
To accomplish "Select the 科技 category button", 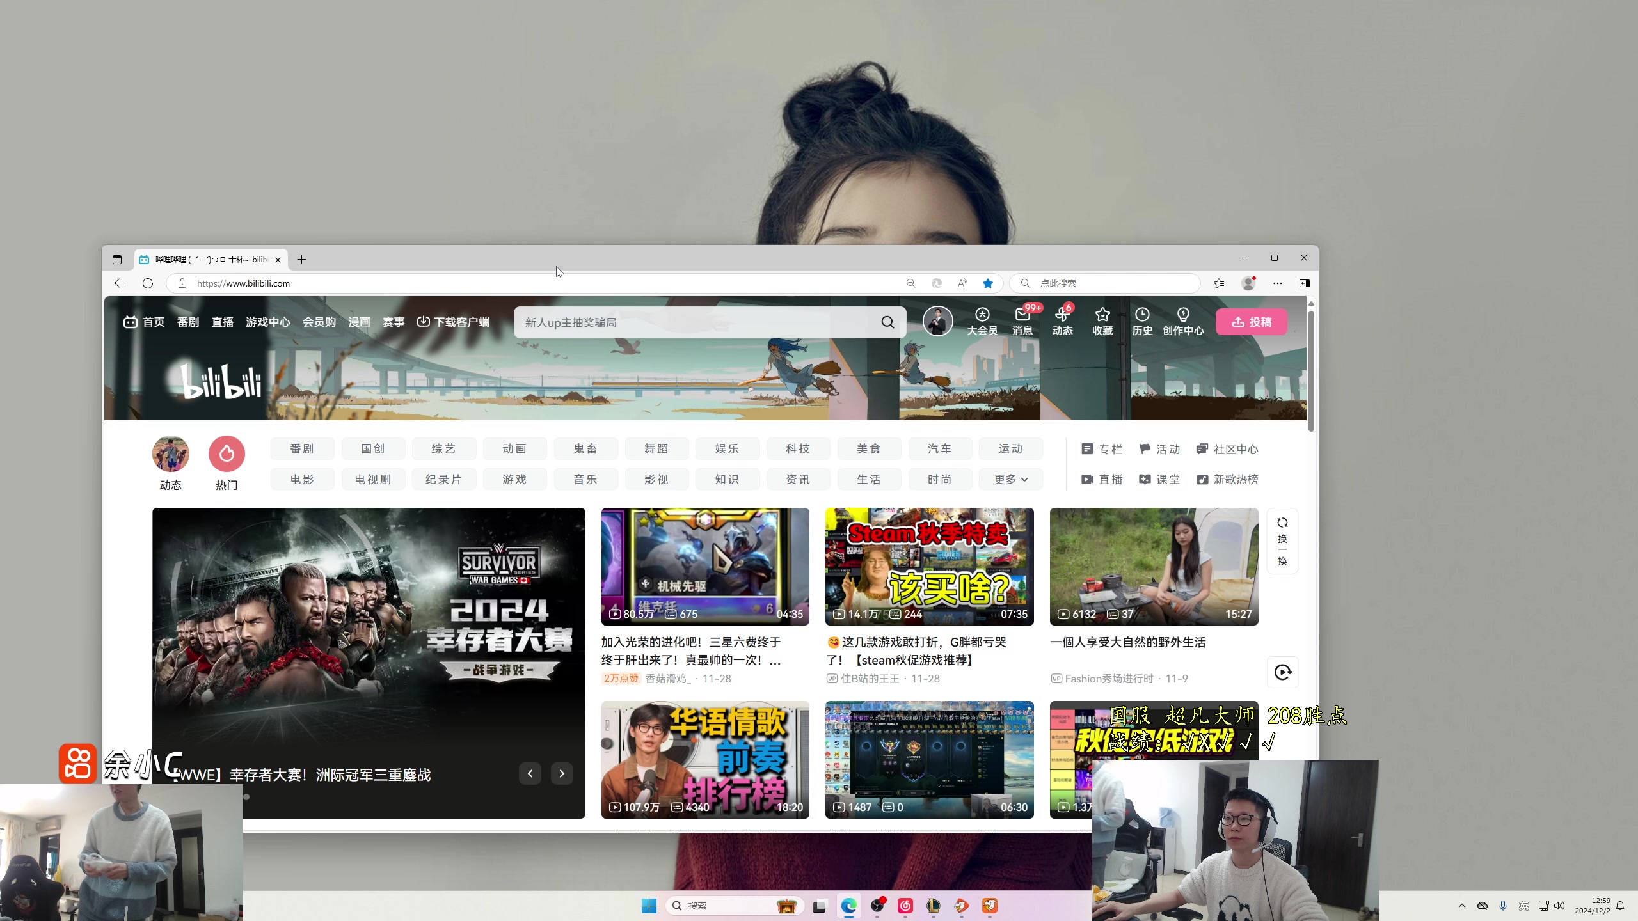I will (x=798, y=449).
